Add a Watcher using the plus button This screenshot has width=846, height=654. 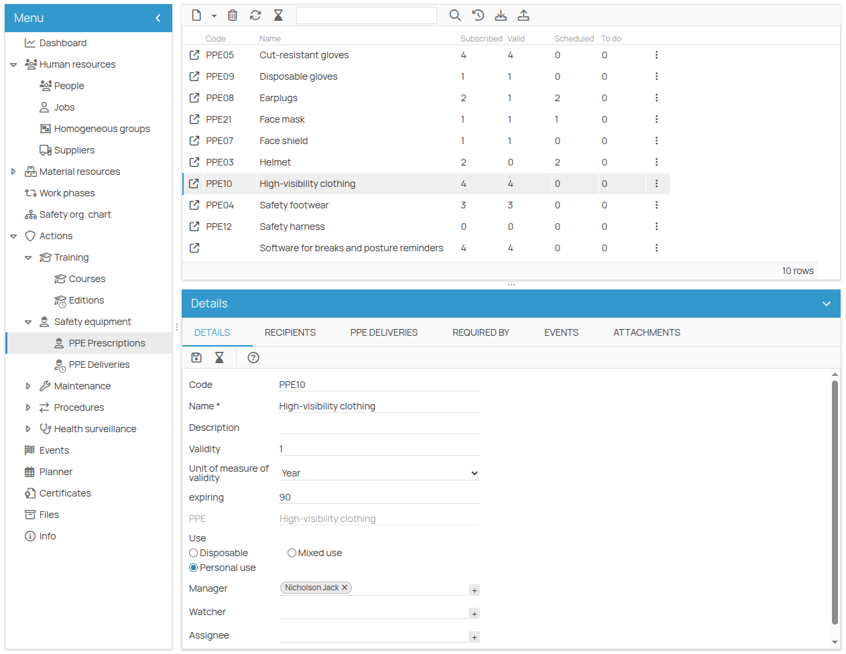click(475, 613)
